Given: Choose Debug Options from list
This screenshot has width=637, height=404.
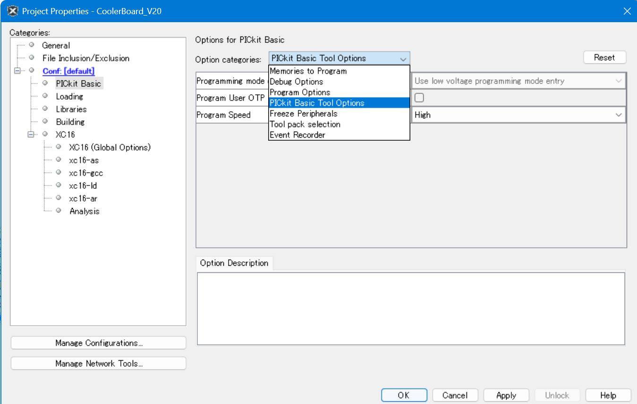Looking at the screenshot, I should tap(339, 82).
